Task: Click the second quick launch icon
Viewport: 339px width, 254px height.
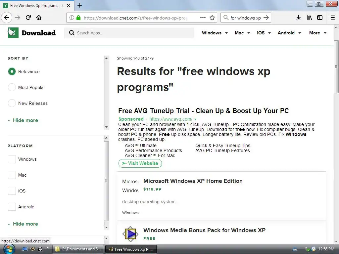Action: [32, 249]
